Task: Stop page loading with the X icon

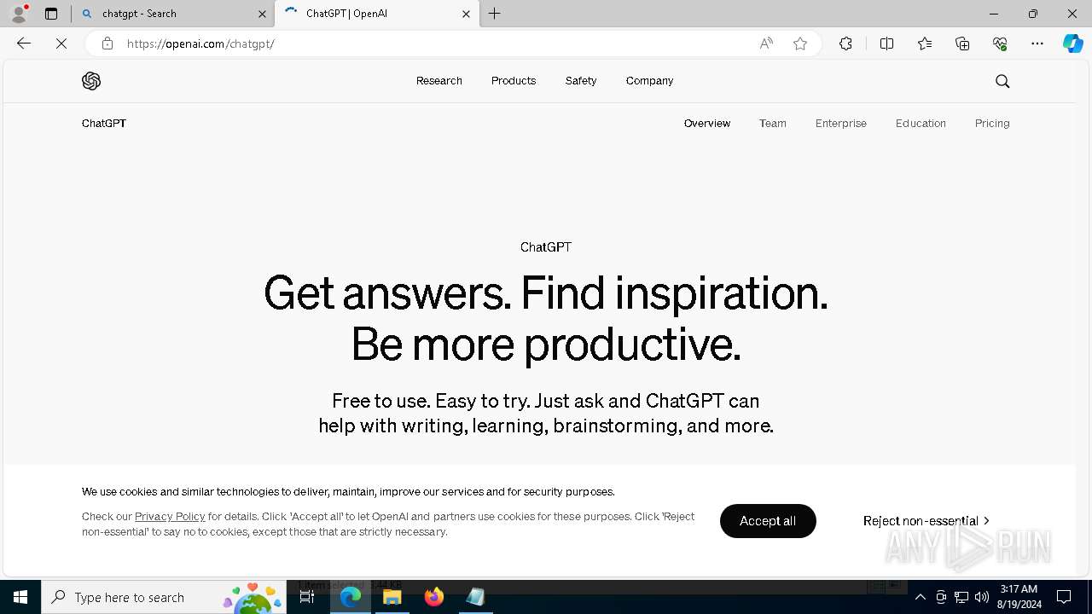Action: coord(61,43)
